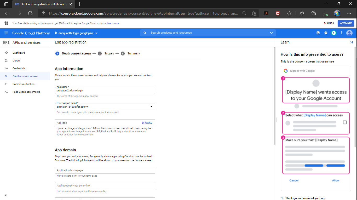The height and width of the screenshot is (200, 357).
Task: Expand the search bar dropdown chevron
Action: tap(271, 33)
